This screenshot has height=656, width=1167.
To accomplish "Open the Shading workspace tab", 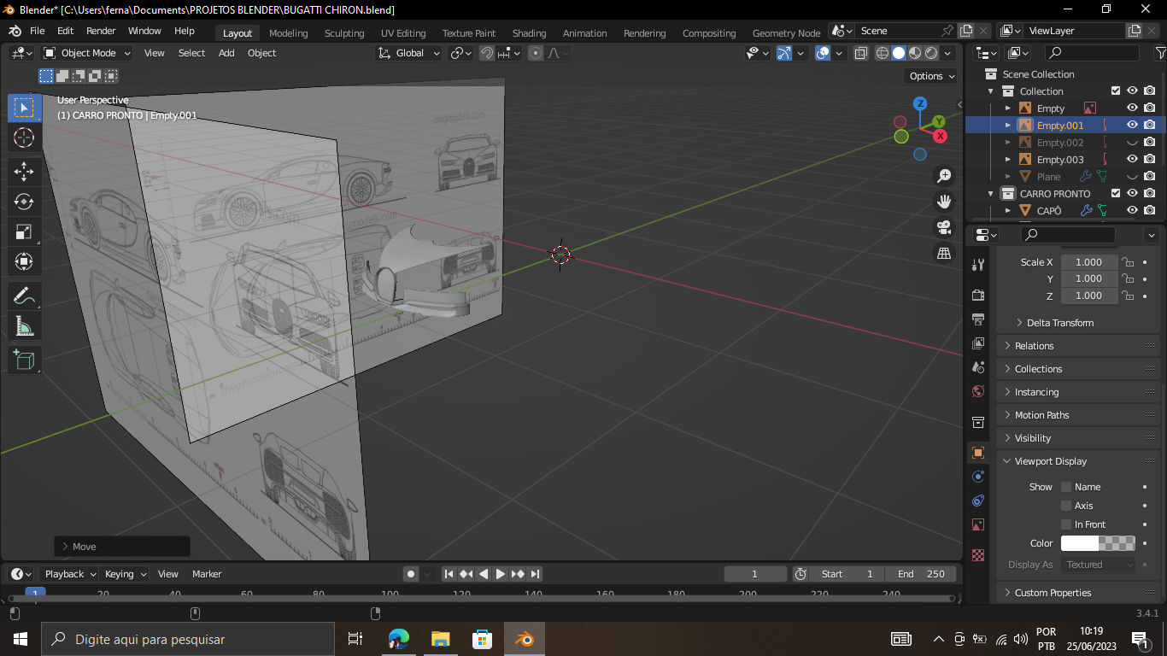I will pyautogui.click(x=529, y=33).
